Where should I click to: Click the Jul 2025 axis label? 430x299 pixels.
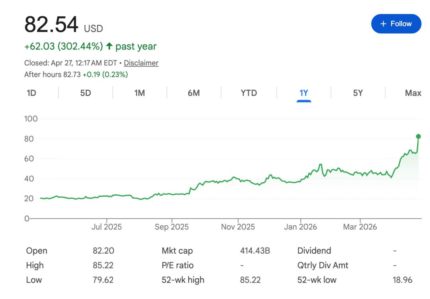coord(107,227)
